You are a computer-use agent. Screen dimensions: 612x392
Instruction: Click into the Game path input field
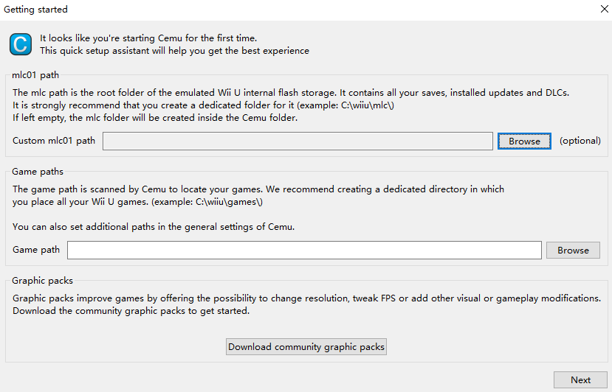(x=304, y=251)
